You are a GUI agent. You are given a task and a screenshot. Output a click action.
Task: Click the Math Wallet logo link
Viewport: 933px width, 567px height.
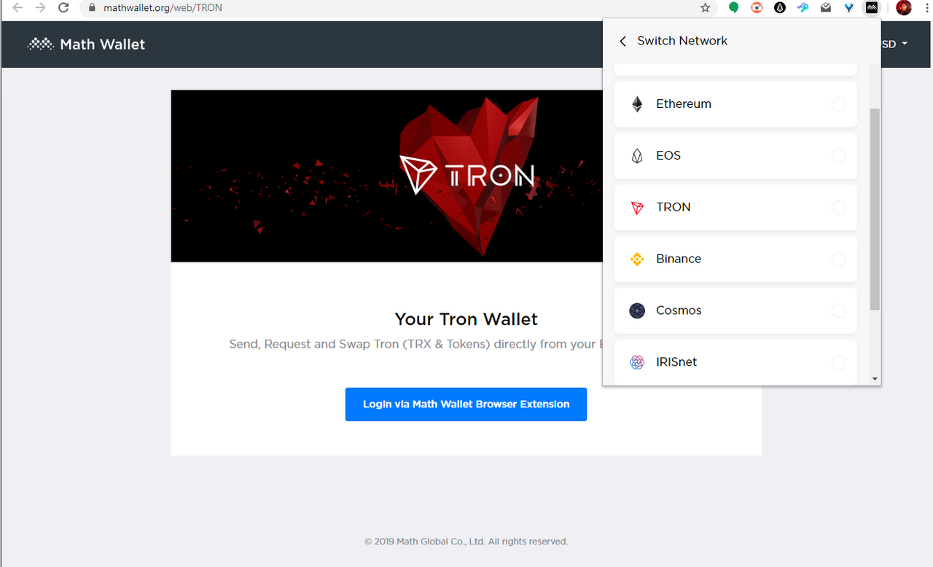86,44
